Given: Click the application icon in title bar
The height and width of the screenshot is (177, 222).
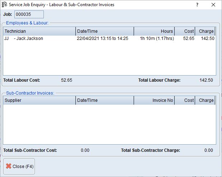Looking at the screenshot, I should 5,5.
